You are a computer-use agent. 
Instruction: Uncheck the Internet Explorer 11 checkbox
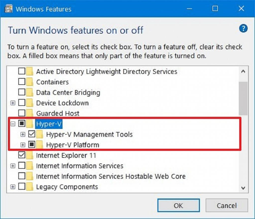coord(22,155)
